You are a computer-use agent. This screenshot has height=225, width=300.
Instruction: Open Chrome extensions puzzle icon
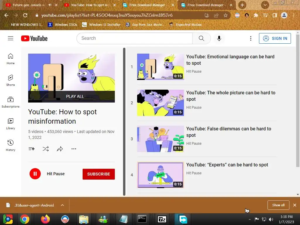[256, 15]
